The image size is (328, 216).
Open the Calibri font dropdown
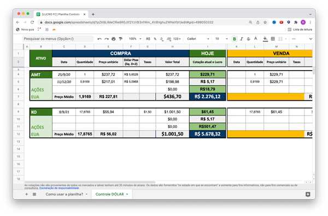198,39
